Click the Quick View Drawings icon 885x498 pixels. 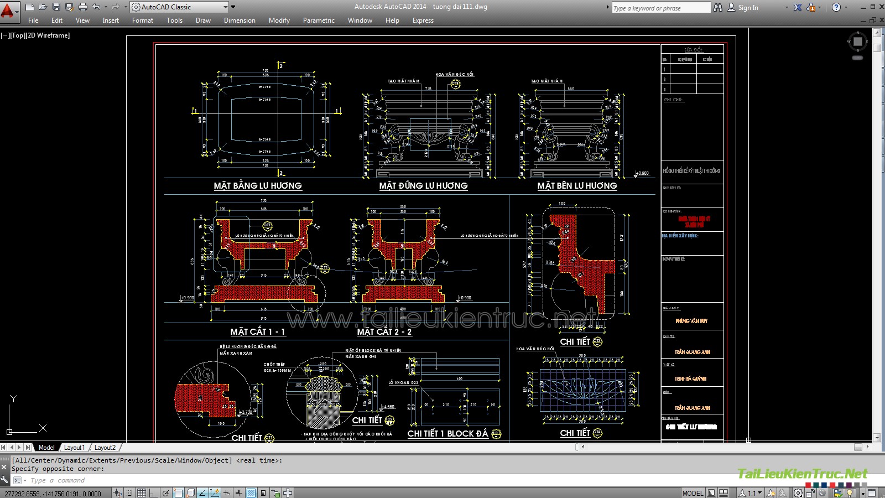click(723, 492)
